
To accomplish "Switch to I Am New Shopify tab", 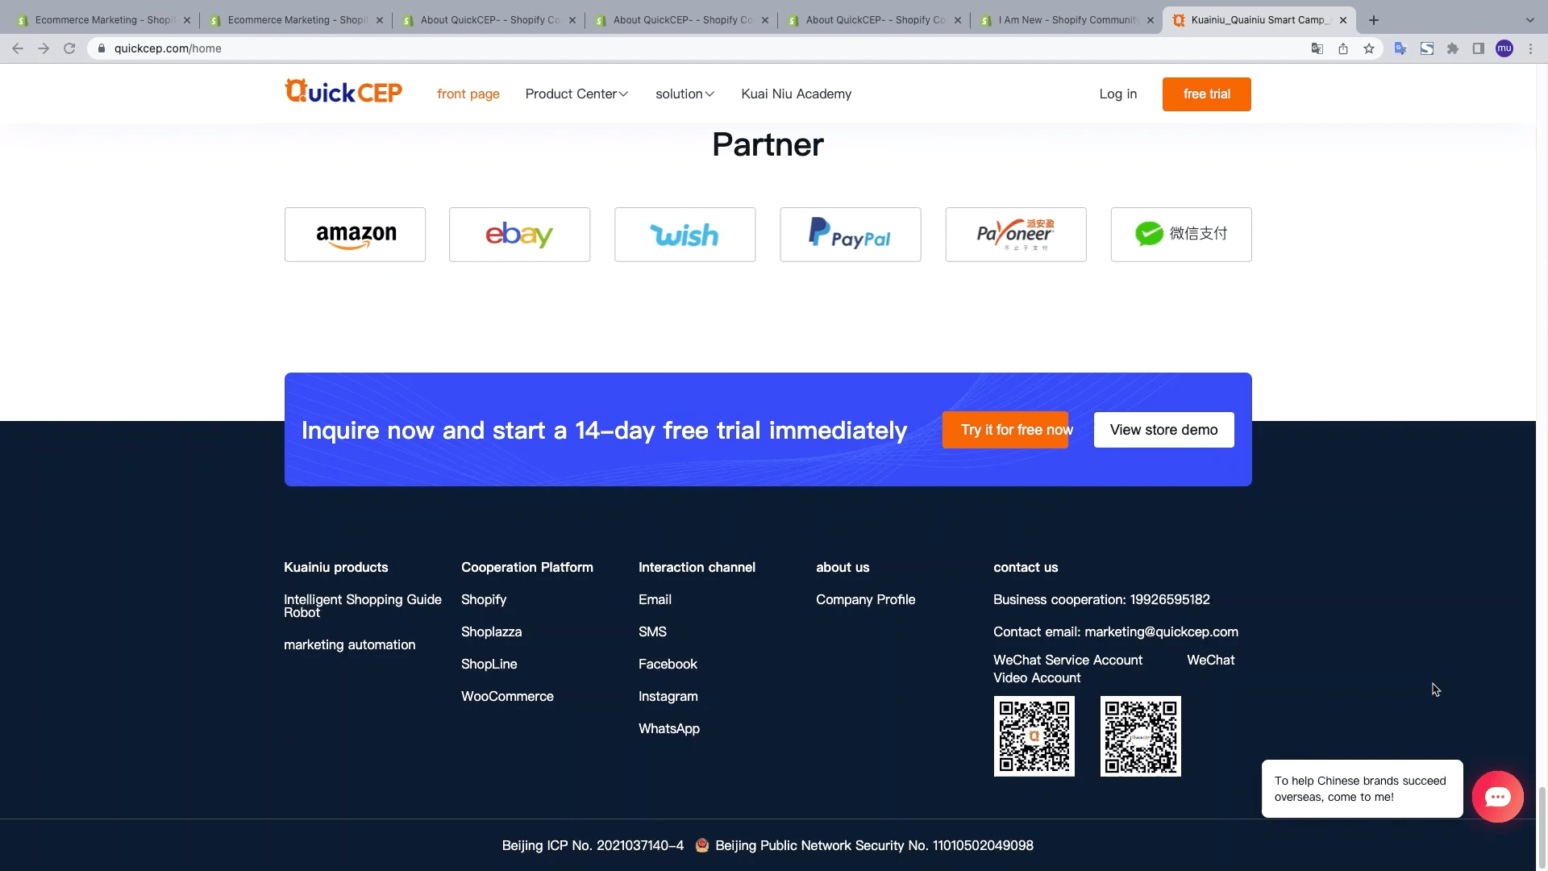I will click(x=1066, y=20).
